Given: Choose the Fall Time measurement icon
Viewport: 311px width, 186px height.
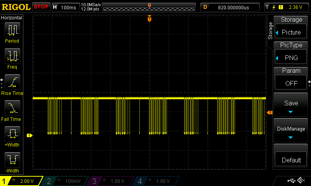Looking at the screenshot, I should tap(12, 108).
